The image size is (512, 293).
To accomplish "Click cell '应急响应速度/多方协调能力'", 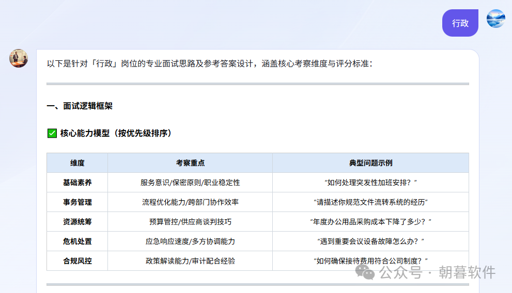I will coord(190,241).
